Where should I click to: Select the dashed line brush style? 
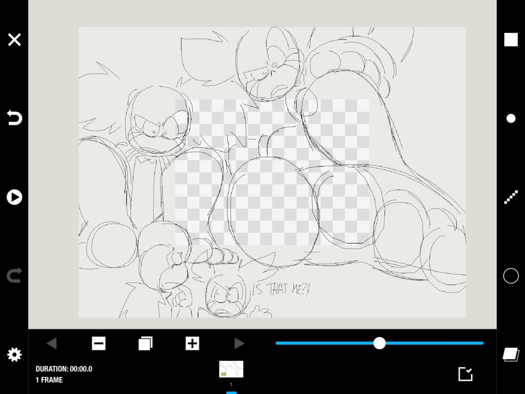point(511,197)
